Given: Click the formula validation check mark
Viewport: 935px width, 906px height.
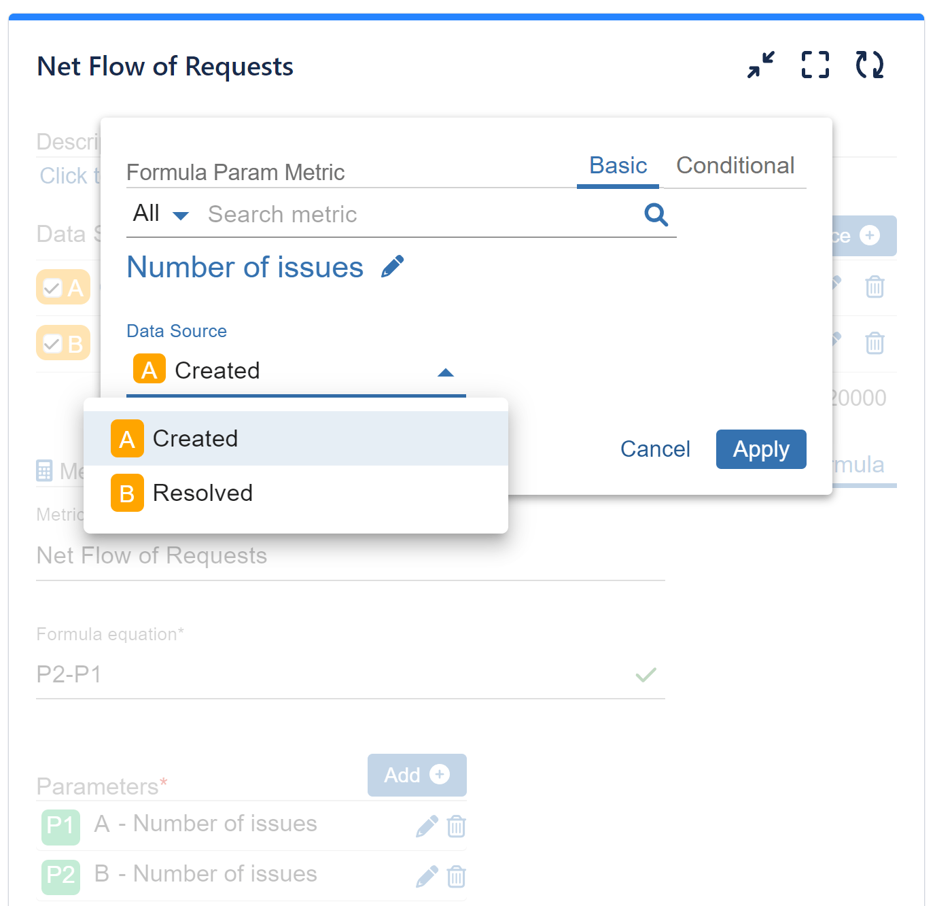Looking at the screenshot, I should click(646, 674).
